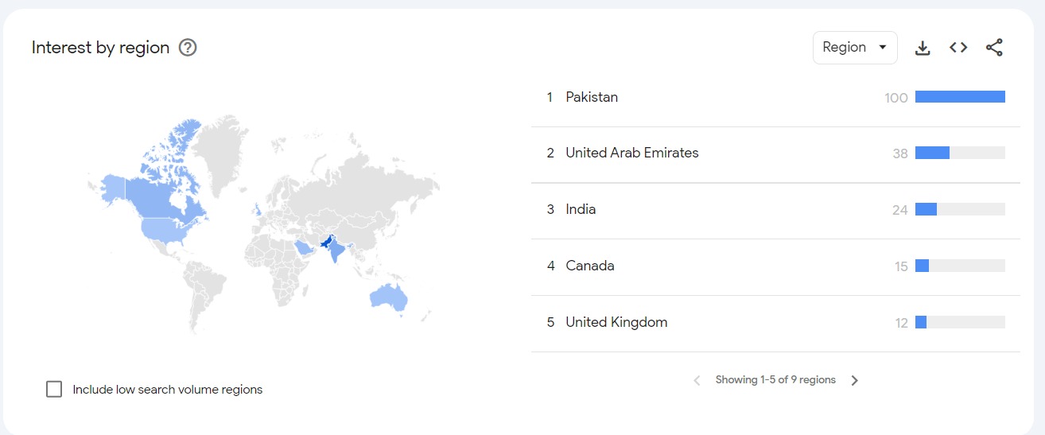Click dark blue Pakistan on the map
Image resolution: width=1045 pixels, height=435 pixels.
pyautogui.click(x=328, y=242)
